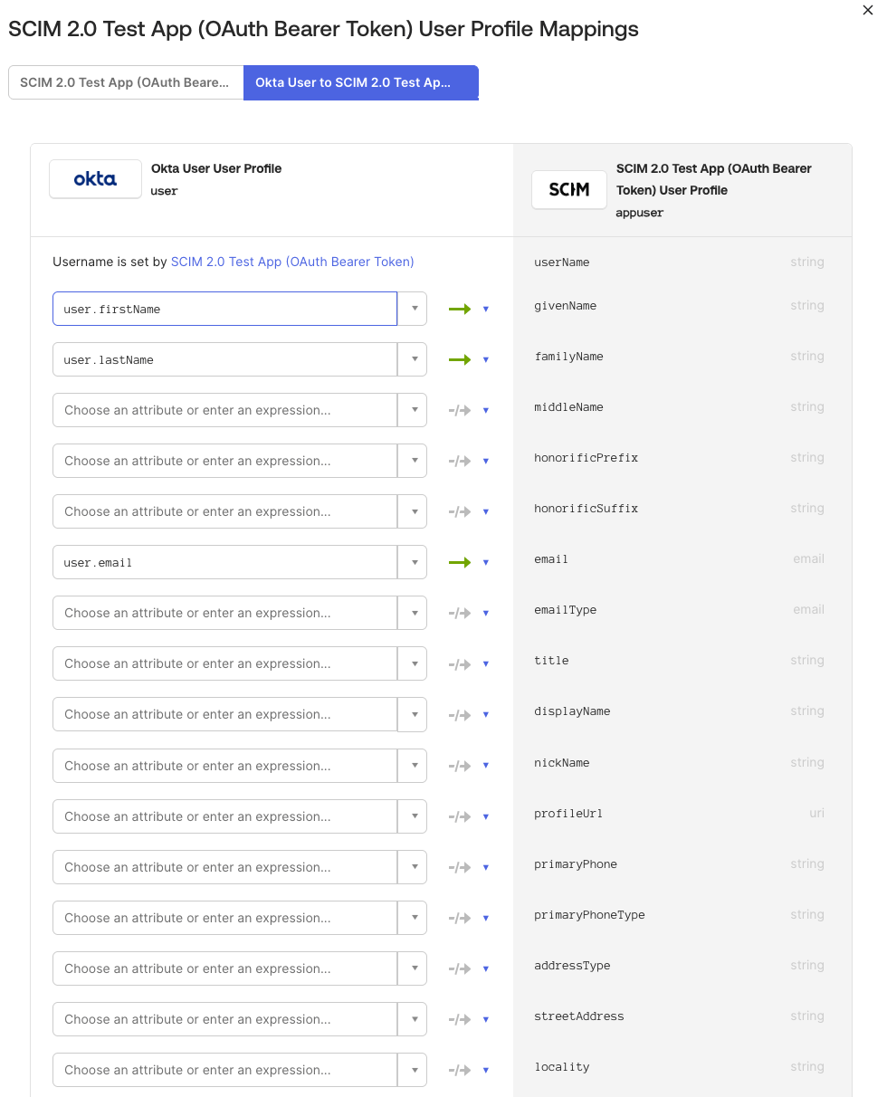Click the grey do-not-map arrow for nickName
This screenshot has height=1097, width=887.
[x=460, y=766]
